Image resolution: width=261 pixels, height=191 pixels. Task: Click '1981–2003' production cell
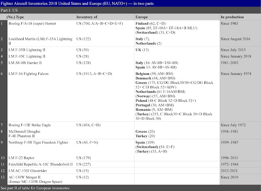pos(229,63)
